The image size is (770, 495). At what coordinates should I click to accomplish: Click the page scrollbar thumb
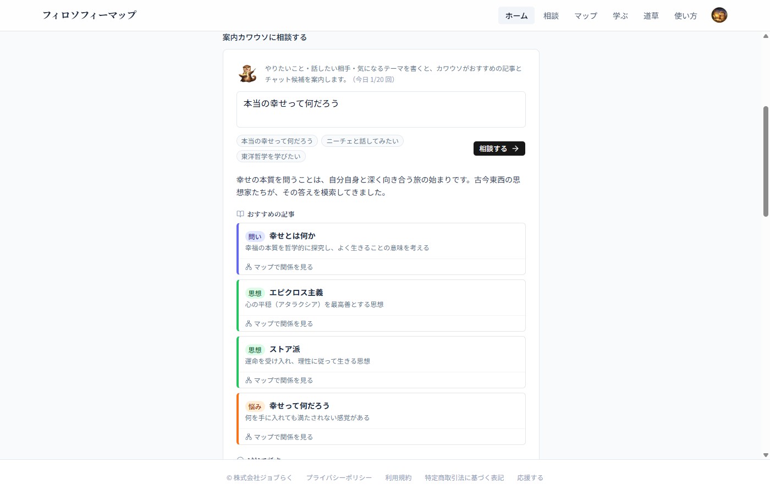pyautogui.click(x=766, y=161)
